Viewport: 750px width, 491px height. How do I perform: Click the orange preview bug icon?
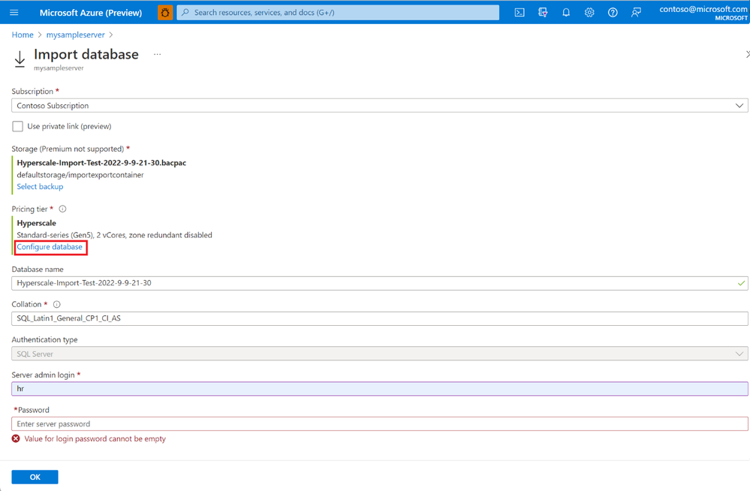pyautogui.click(x=165, y=13)
